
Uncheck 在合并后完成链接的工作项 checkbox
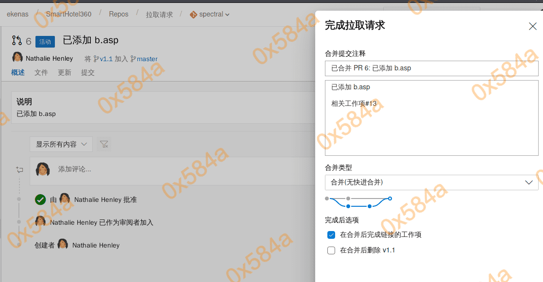tap(331, 235)
